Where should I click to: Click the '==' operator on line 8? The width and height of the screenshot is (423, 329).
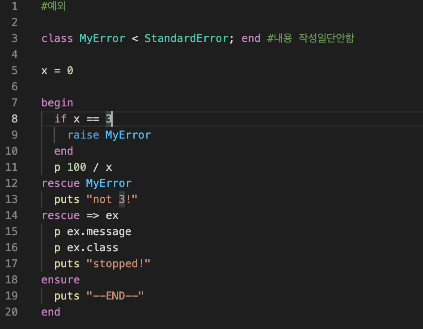93,119
